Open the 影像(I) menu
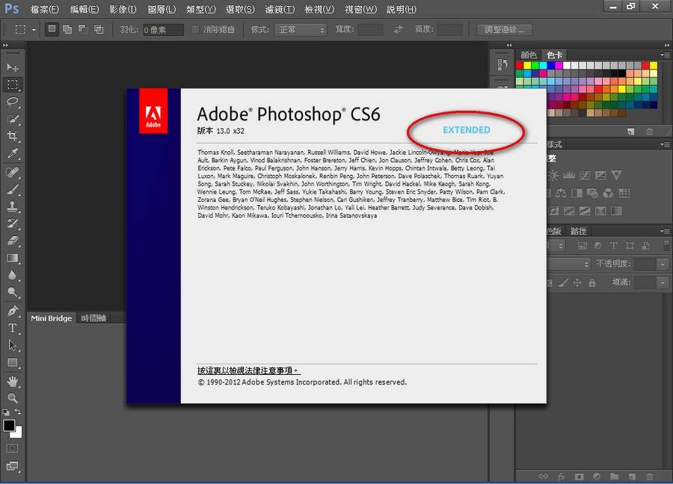 [123, 9]
